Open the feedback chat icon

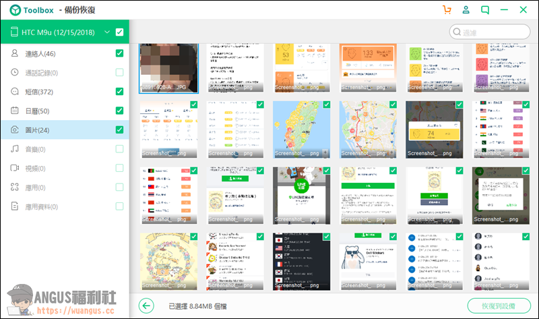coord(485,10)
